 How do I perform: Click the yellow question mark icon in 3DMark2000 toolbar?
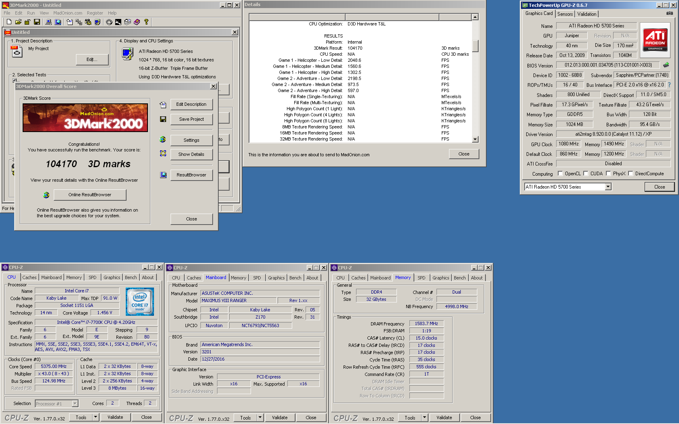pyautogui.click(x=146, y=22)
